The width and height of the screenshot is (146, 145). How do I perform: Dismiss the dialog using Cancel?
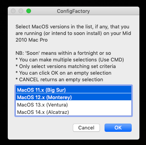[86, 128]
